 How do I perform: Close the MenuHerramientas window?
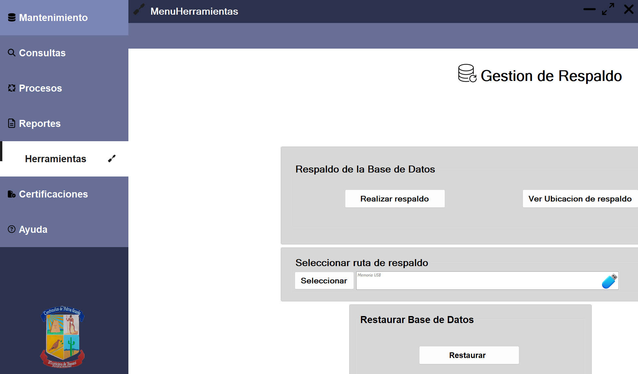click(629, 9)
